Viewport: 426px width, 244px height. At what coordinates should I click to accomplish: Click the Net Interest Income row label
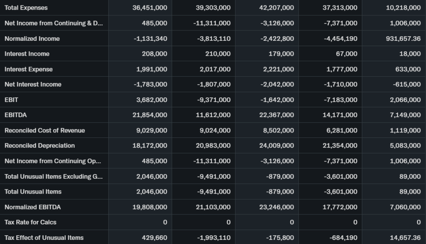pyautogui.click(x=33, y=85)
